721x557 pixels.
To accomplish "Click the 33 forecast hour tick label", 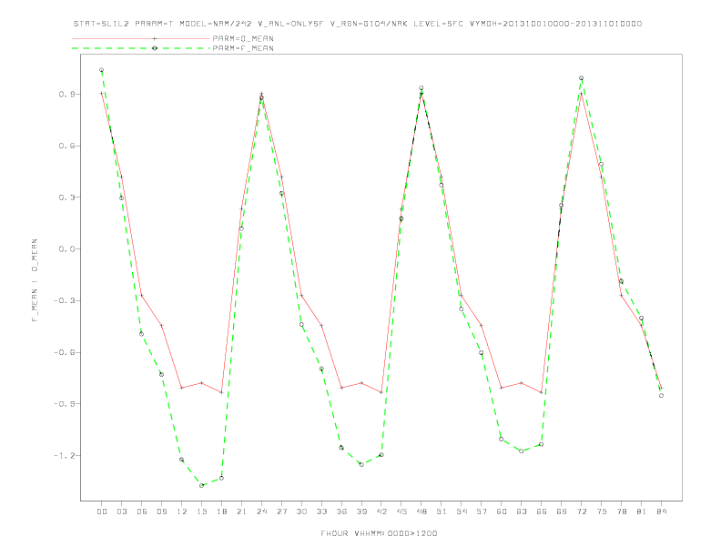I will [x=321, y=511].
